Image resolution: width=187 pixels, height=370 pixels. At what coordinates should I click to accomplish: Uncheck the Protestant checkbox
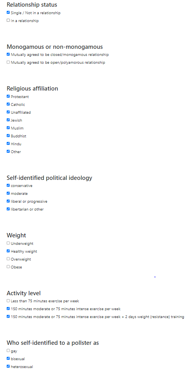[x=8, y=96]
